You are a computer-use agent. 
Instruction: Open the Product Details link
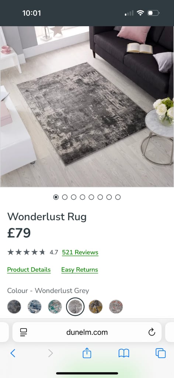click(29, 270)
